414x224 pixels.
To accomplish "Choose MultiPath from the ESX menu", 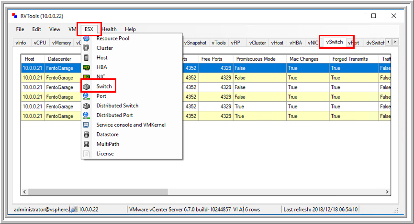I will tap(108, 144).
